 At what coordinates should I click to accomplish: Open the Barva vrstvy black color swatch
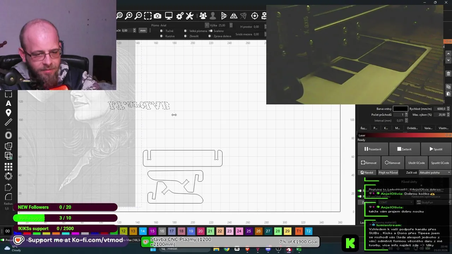tap(400, 109)
